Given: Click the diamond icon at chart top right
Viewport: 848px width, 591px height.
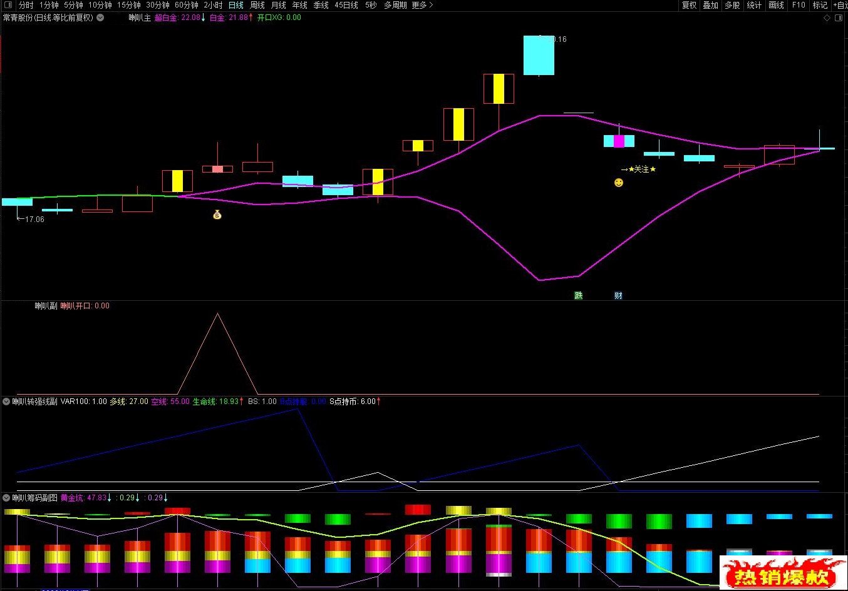Looking at the screenshot, I should coord(827,18).
